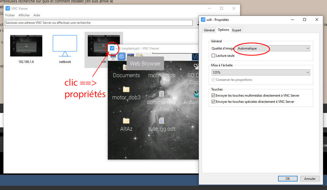Click the VNC tray icon in Pi taskbar

(x=195, y=57)
